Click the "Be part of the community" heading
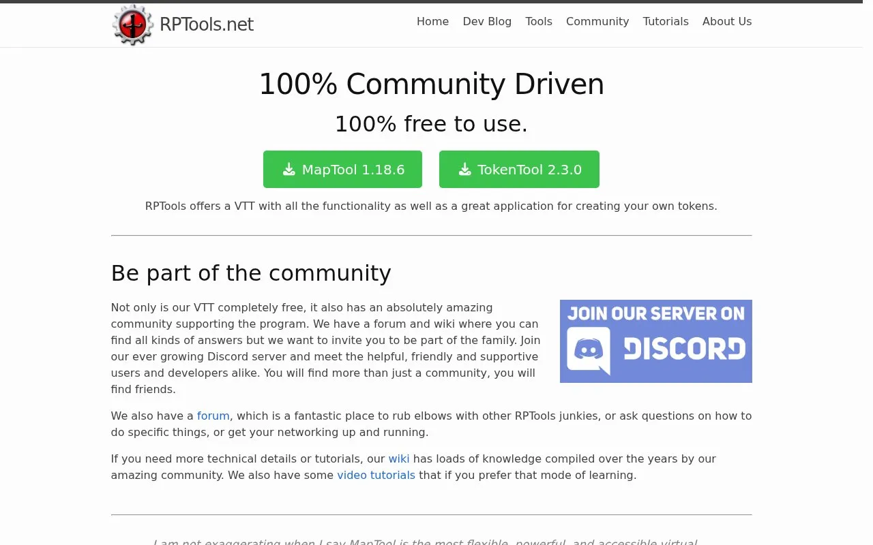 point(251,272)
